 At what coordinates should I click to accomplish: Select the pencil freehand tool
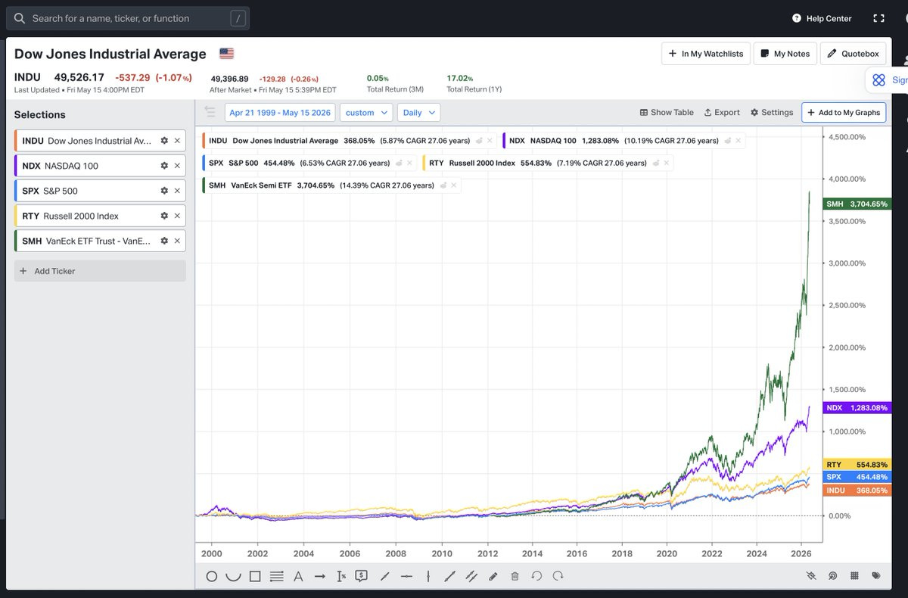493,576
